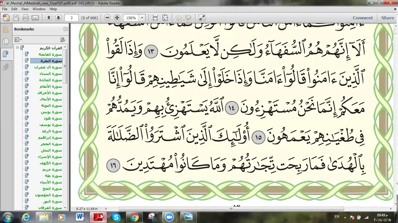The image size is (398, 223).
Task: Open the Window menu
Action: point(39,9)
